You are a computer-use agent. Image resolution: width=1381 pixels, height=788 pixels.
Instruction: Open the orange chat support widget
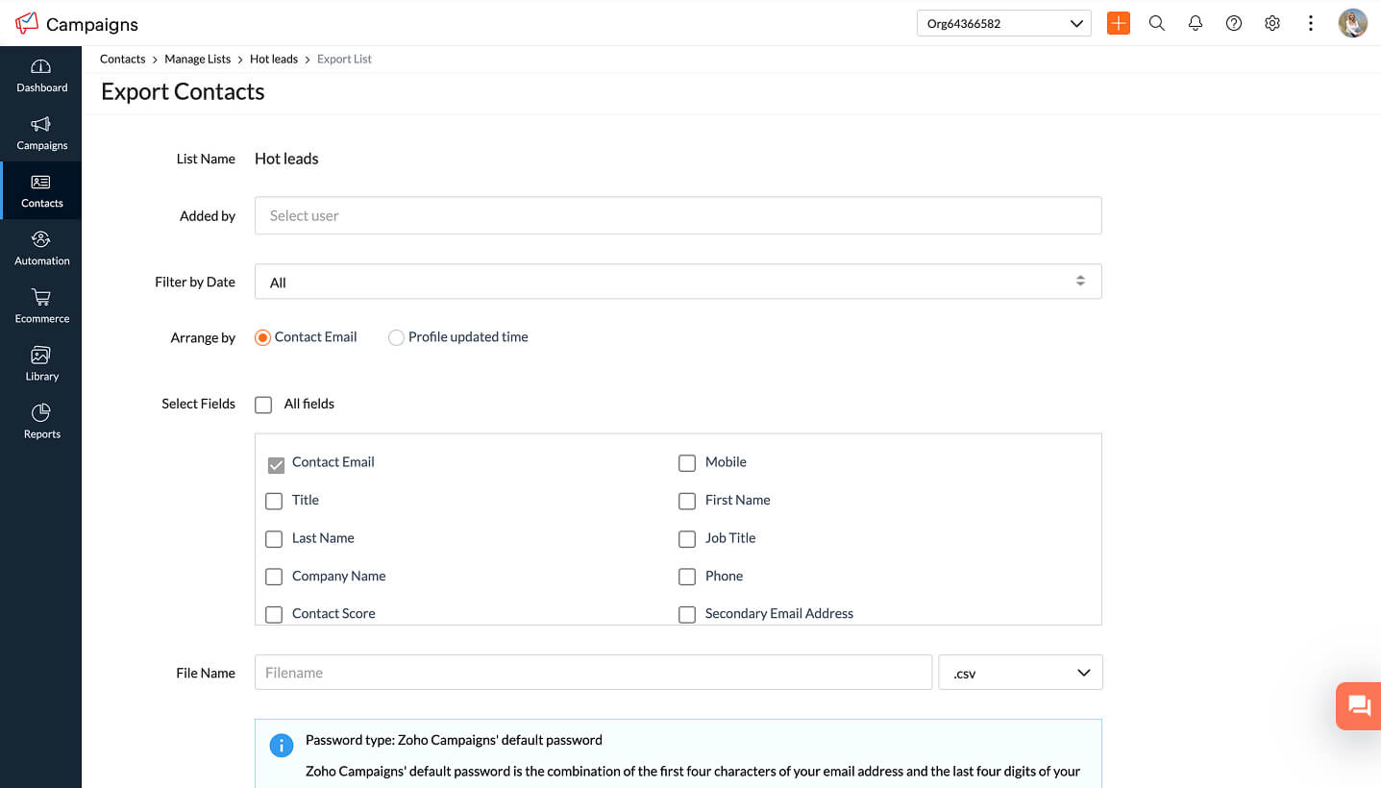[1359, 706]
